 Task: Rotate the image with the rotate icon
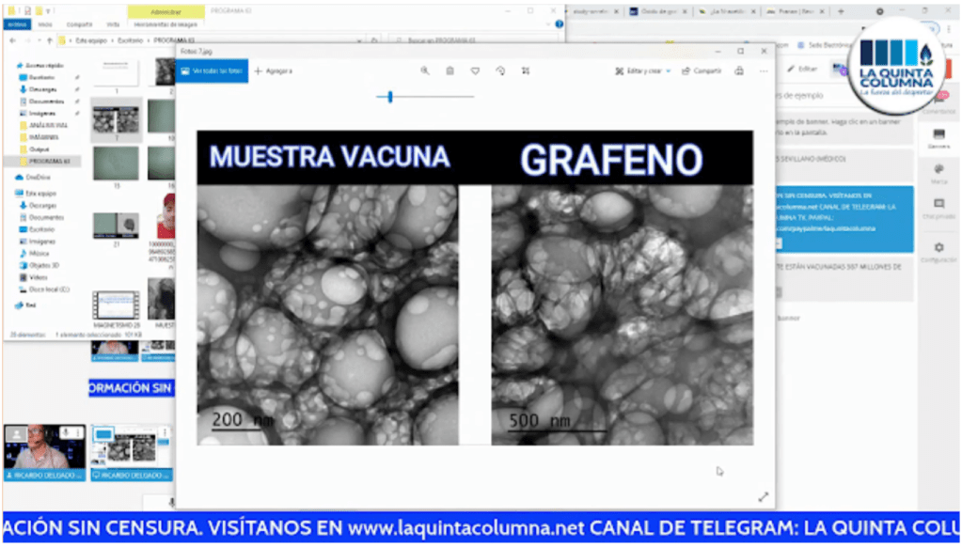click(x=500, y=70)
